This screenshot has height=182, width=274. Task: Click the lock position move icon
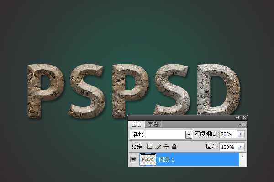click(166, 147)
